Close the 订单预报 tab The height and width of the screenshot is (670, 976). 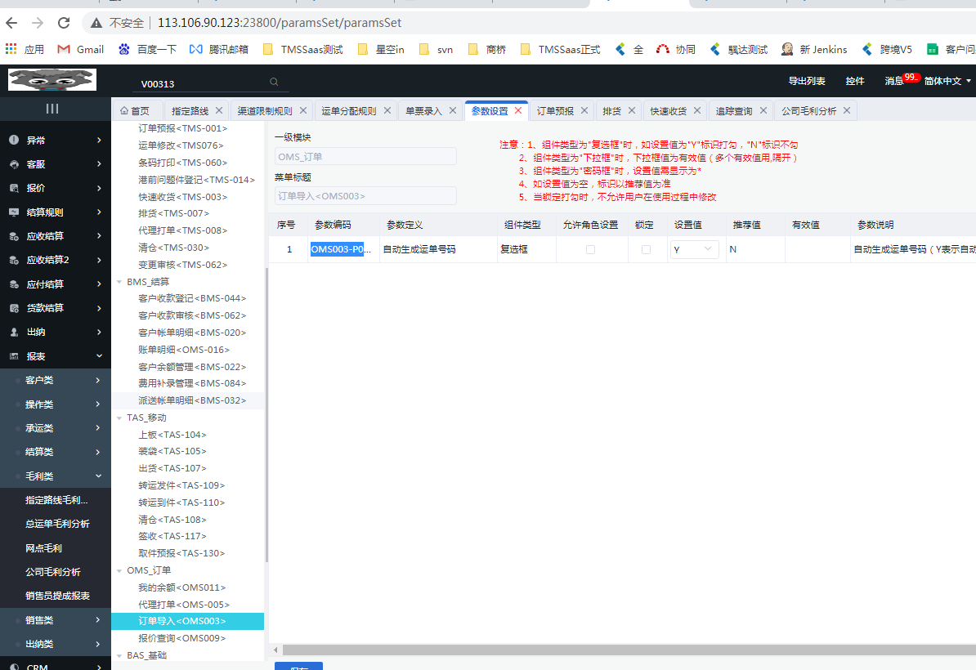584,110
